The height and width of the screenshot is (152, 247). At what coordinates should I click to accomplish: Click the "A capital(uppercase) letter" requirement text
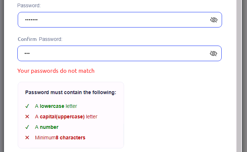(x=66, y=117)
